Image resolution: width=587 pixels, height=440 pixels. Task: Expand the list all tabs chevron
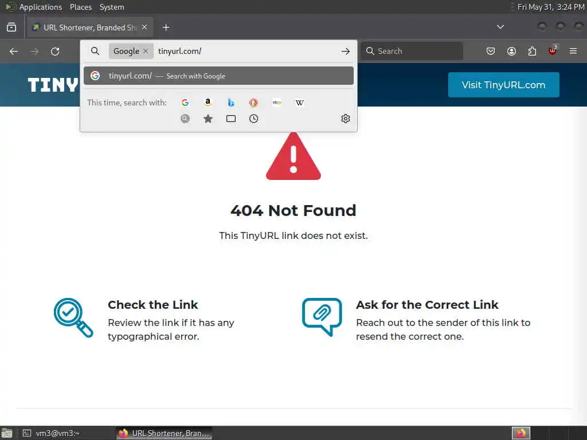click(500, 27)
